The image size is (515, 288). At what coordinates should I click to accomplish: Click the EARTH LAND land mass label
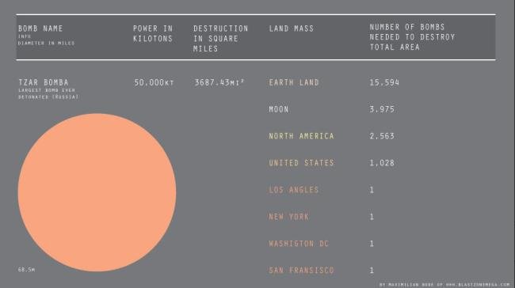click(x=294, y=82)
